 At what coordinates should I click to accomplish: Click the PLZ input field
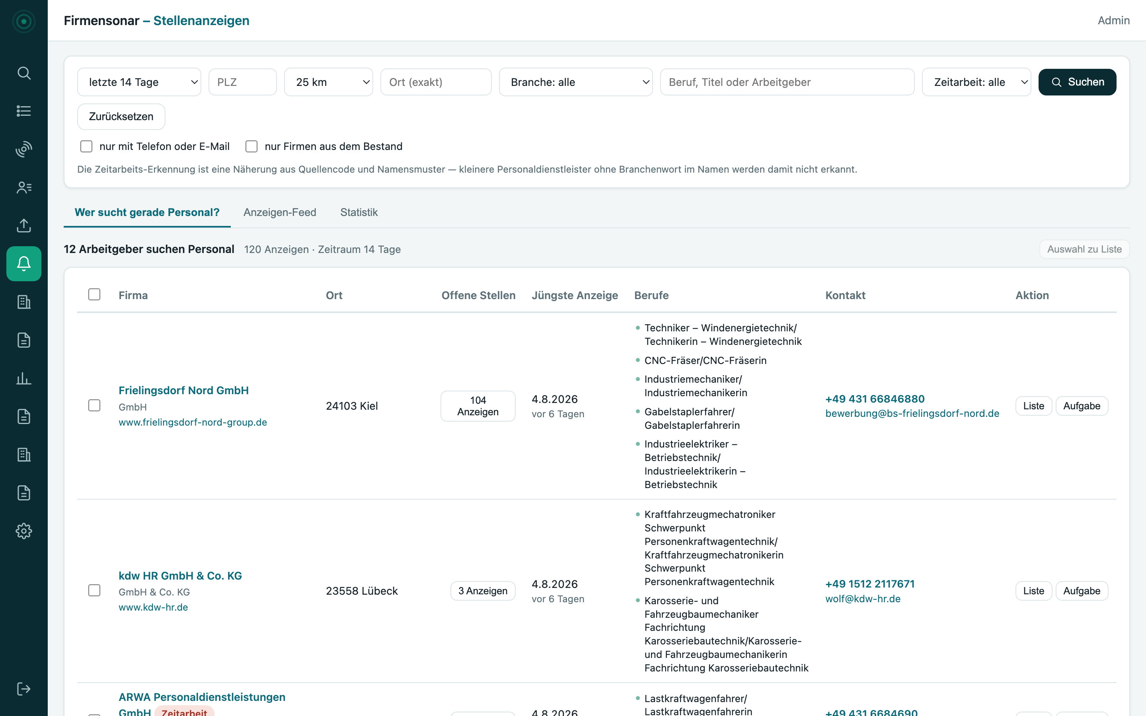click(x=242, y=82)
